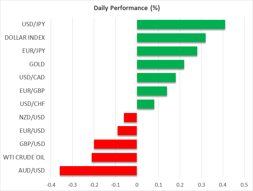This screenshot has width=253, height=191.
Task: Click the 0 value axis label
Action: coord(137,185)
